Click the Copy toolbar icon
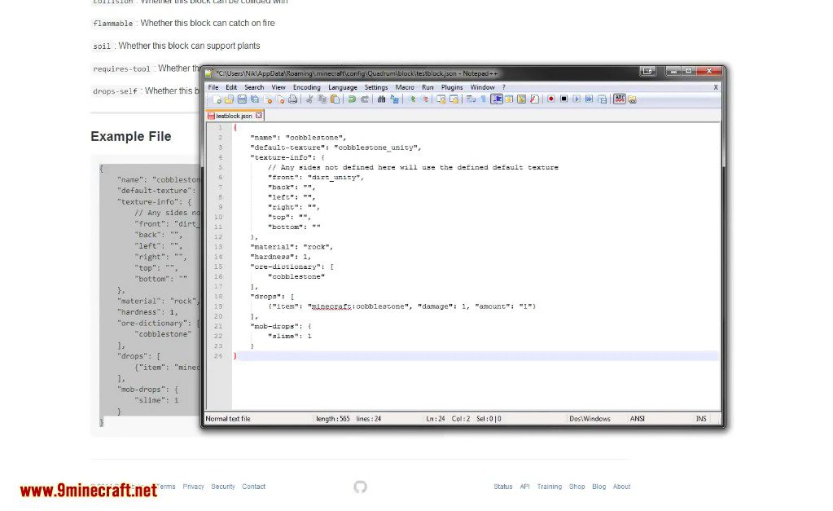 pos(322,99)
